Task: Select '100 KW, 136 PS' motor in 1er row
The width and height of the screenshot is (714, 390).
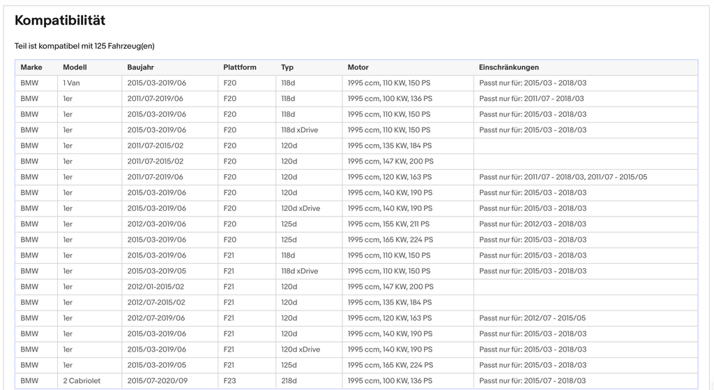Action: tap(390, 98)
